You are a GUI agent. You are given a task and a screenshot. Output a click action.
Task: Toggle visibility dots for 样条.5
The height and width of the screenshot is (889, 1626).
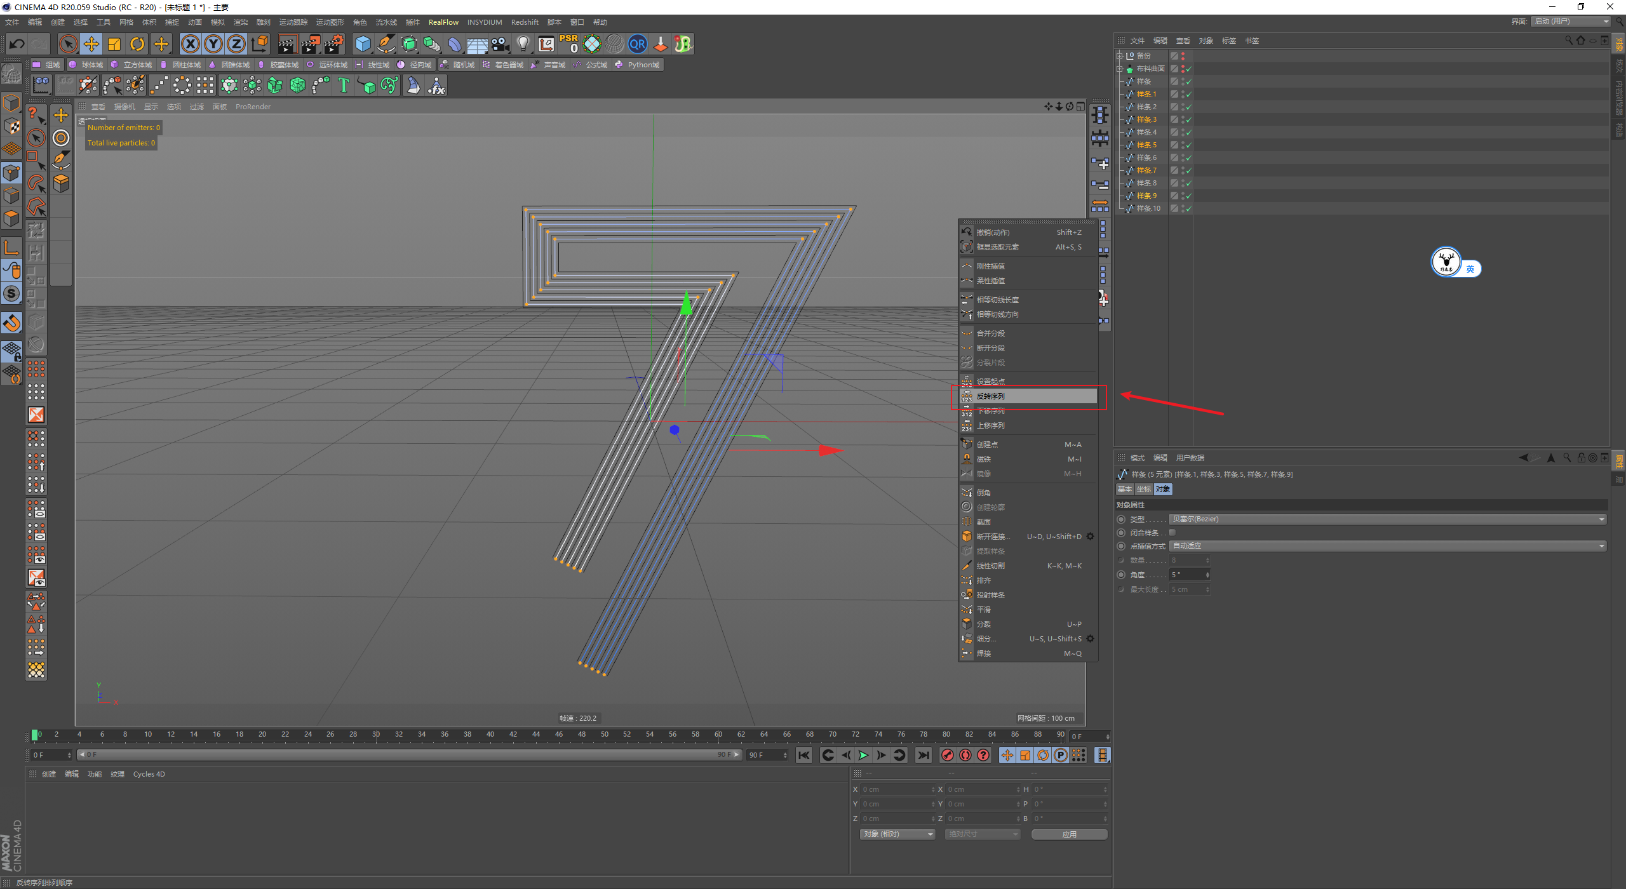[1183, 145]
